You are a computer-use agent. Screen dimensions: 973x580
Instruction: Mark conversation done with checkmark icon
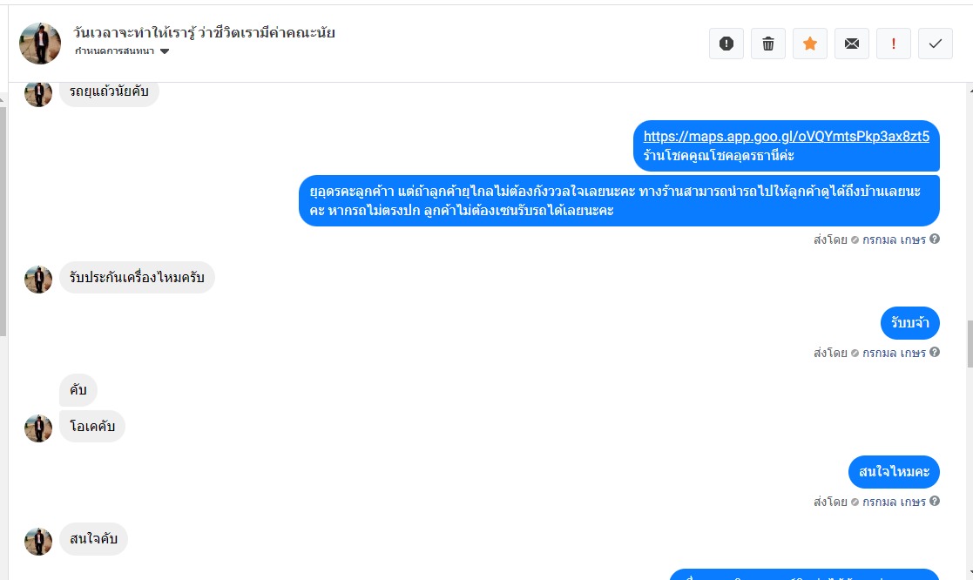tap(936, 44)
